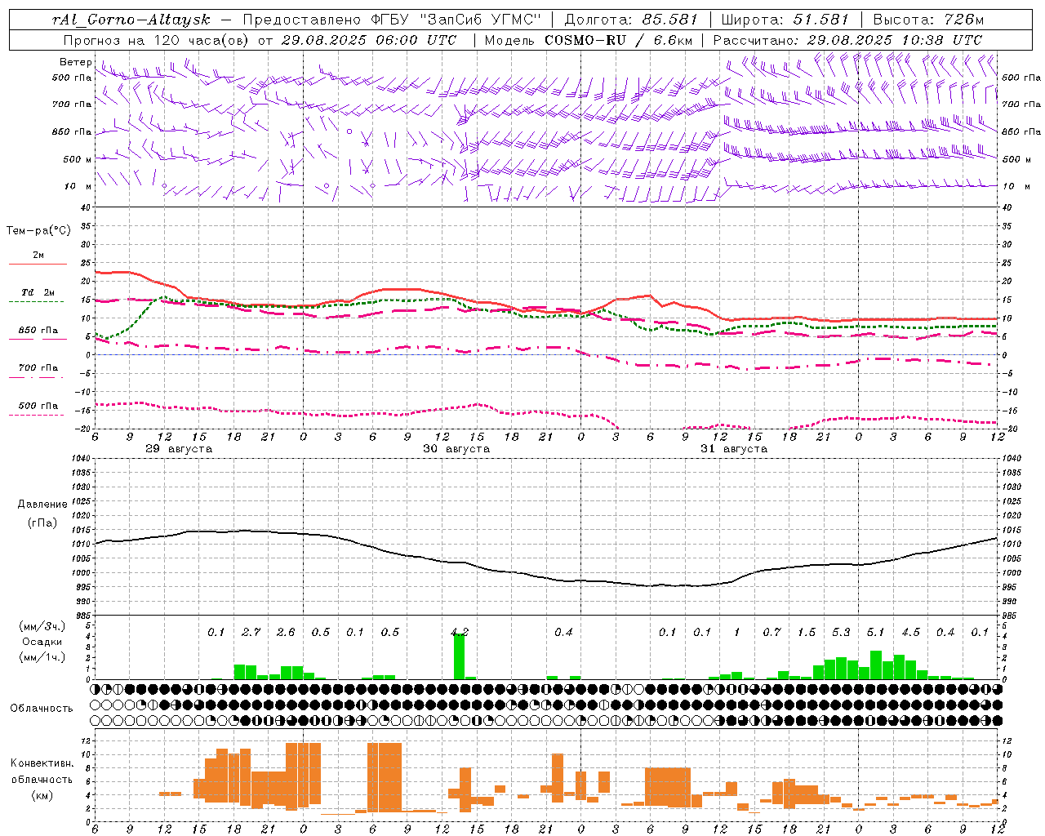Image resolution: width=1045 pixels, height=836 pixels.
Task: Click the "31 августа" date label
Action: click(x=734, y=449)
